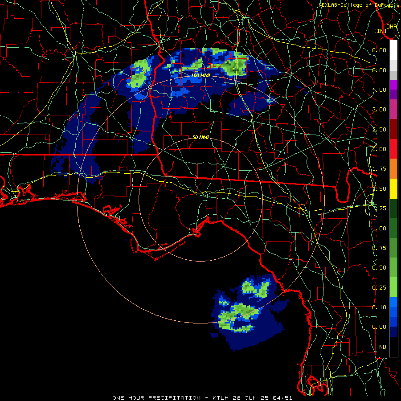Click the 8.00 legend value
401x401 pixels.
379,50
